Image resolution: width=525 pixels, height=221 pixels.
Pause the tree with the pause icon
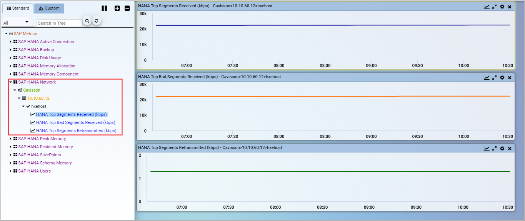104,8
